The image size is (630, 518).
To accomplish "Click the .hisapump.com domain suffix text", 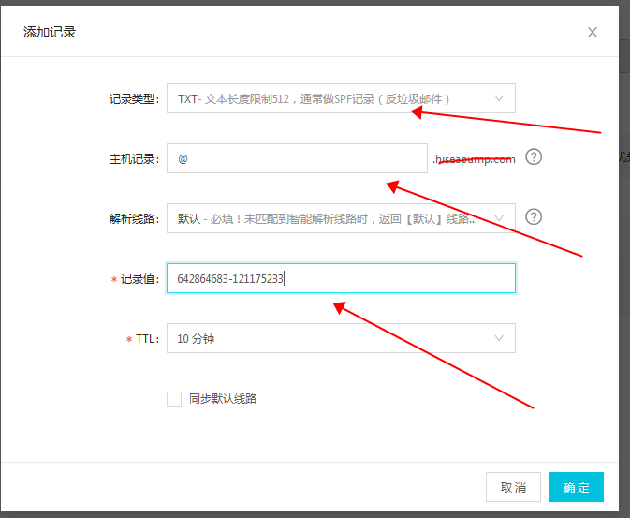I will [474, 159].
